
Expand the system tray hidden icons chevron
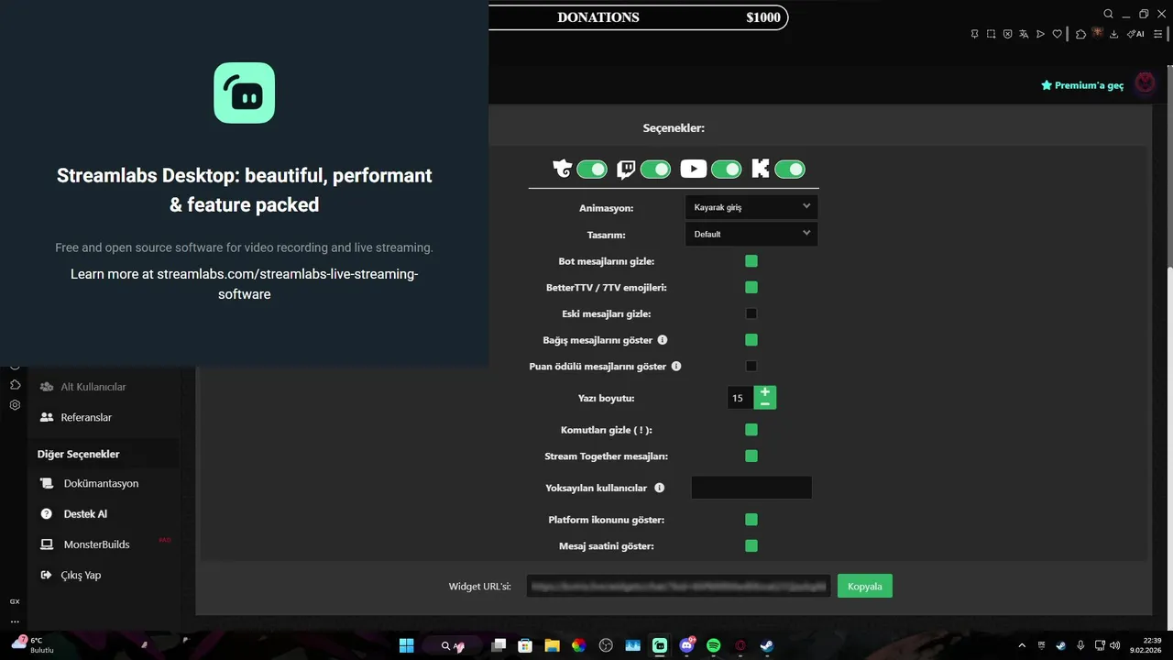pyautogui.click(x=1022, y=645)
